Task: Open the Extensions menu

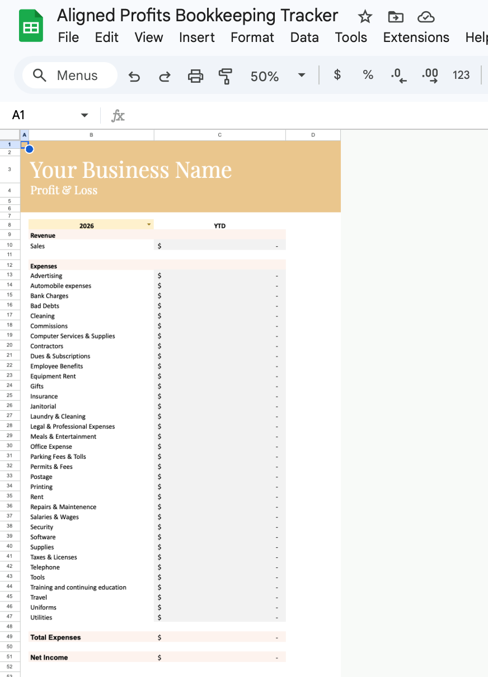Action: coord(416,37)
